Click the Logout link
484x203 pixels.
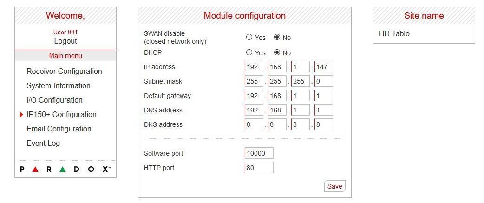pyautogui.click(x=65, y=41)
